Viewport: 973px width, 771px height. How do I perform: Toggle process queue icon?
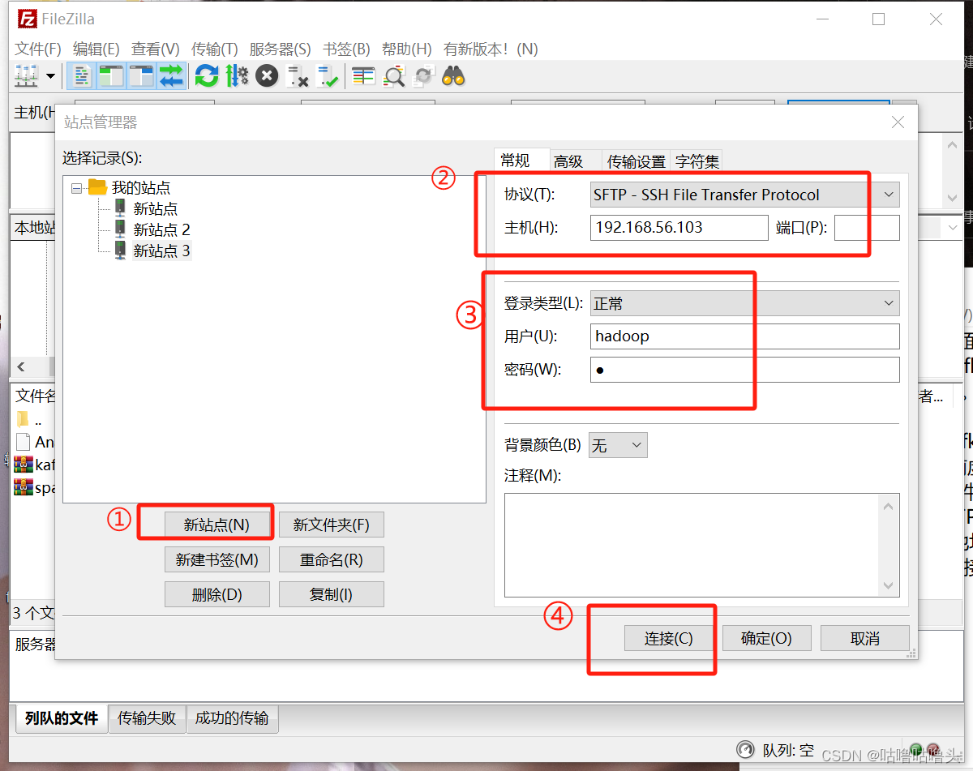pos(237,76)
